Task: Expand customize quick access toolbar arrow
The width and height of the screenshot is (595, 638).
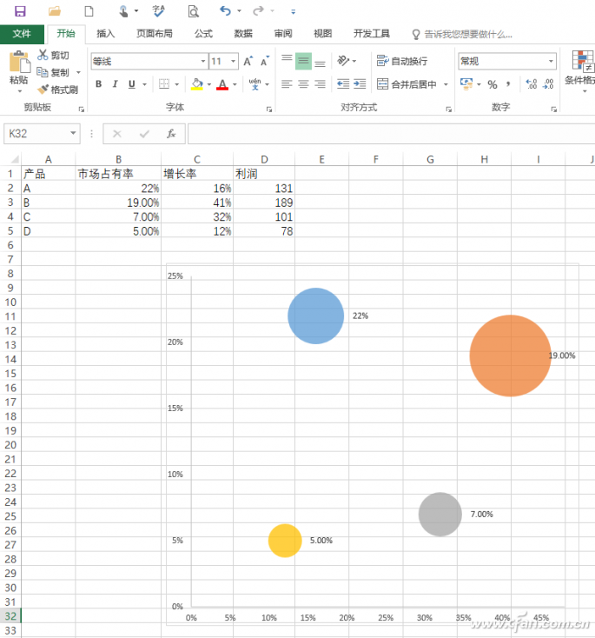Action: 294,12
